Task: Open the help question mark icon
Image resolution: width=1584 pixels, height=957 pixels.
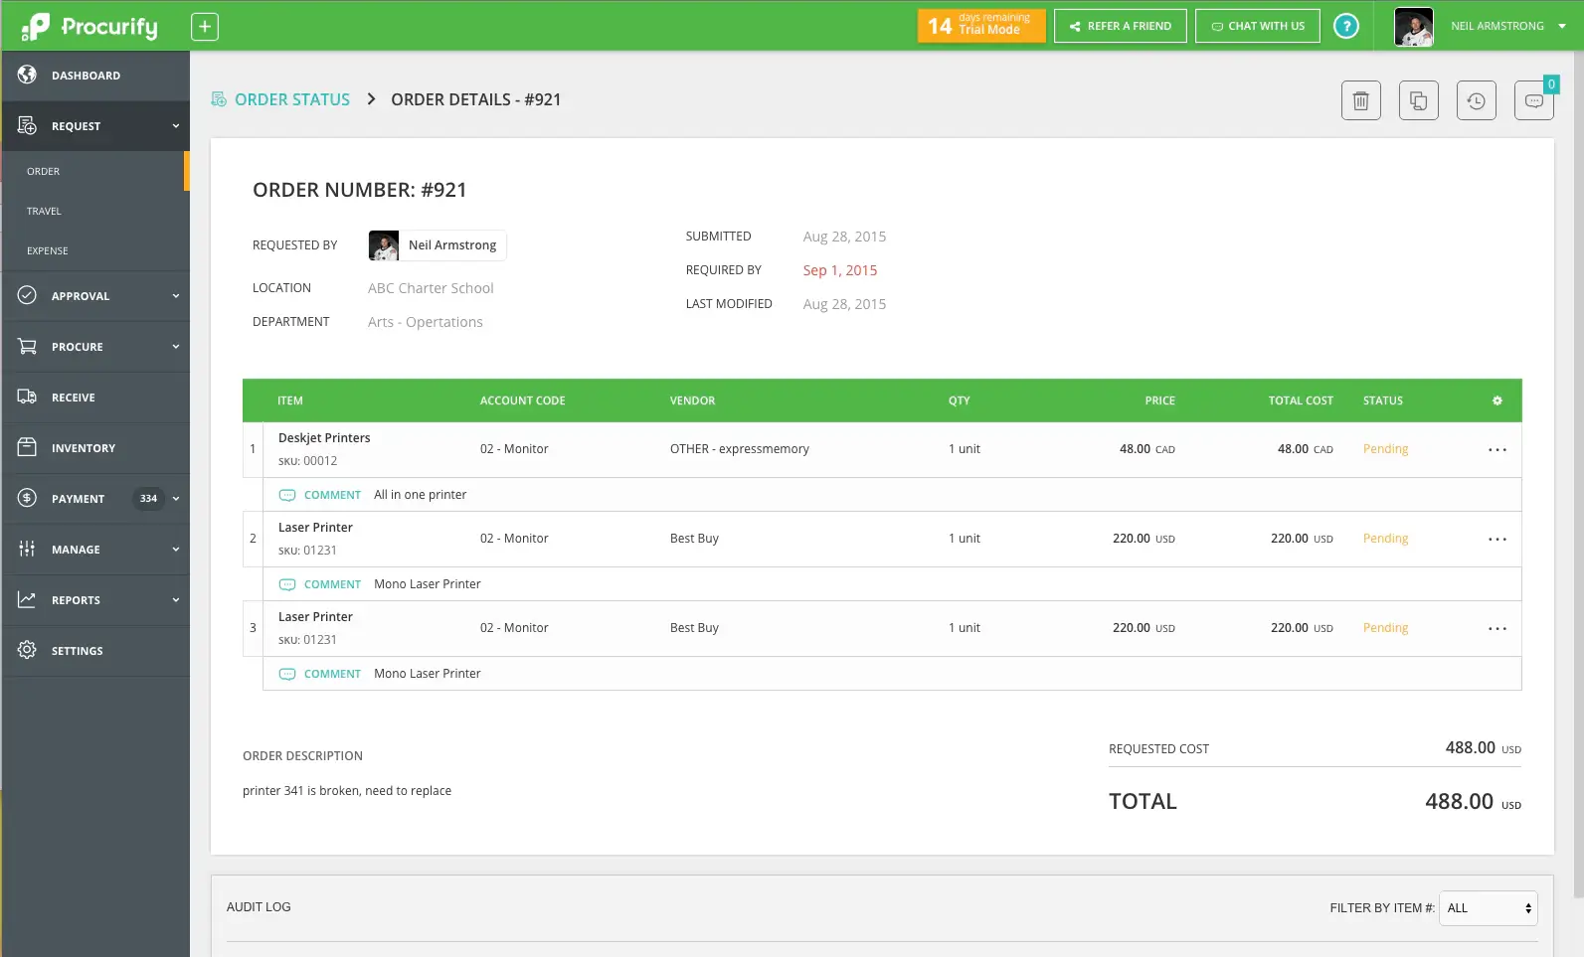Action: pos(1345,27)
